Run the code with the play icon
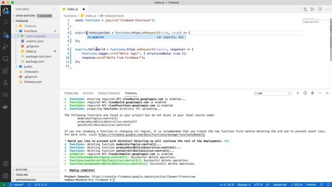 coord(312,9)
